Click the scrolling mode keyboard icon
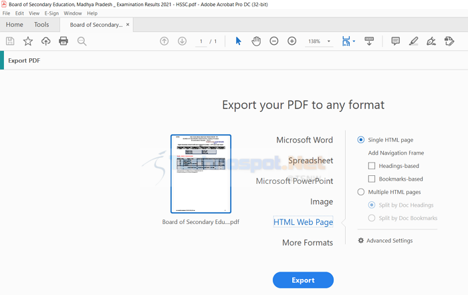Viewport: 468px width, 295px height. click(x=369, y=41)
